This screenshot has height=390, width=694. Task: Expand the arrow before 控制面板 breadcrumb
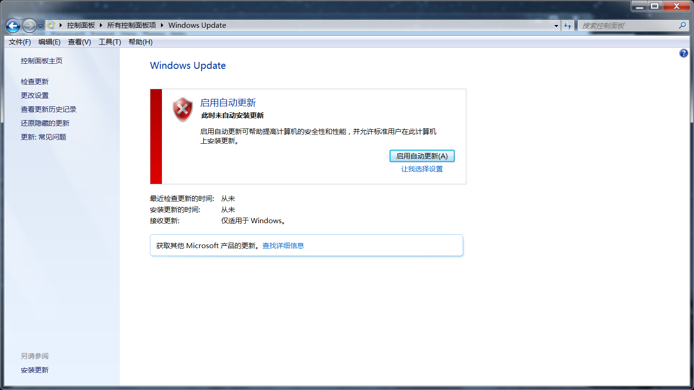click(x=61, y=25)
